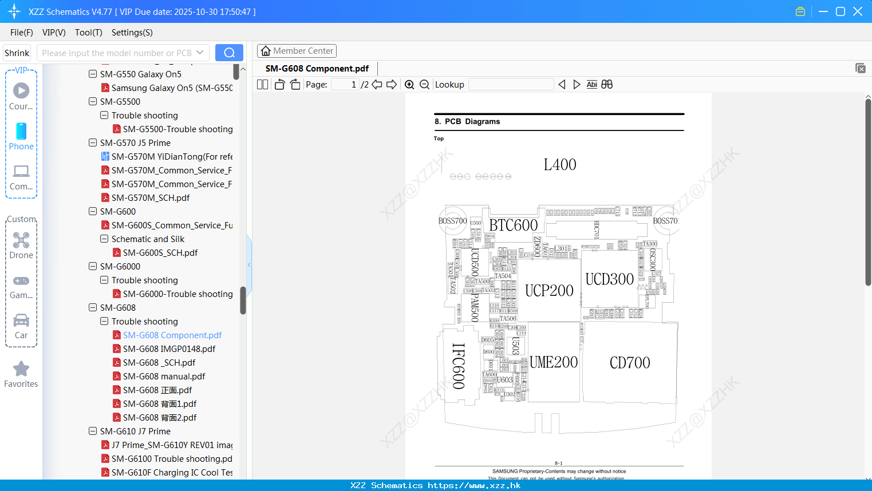Open SM-G608 正面.pdf
This screenshot has height=491, width=872.
(157, 390)
